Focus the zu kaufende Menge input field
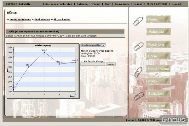The height and width of the screenshot is (126, 189). point(93,64)
